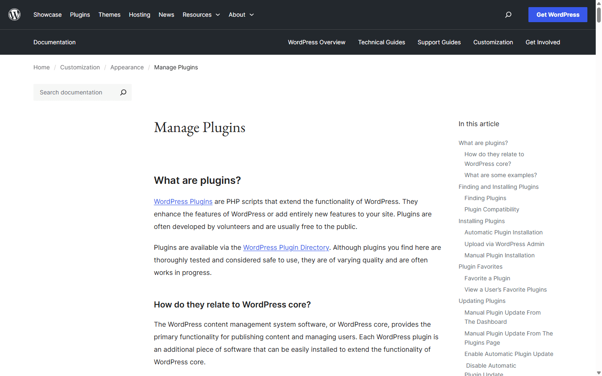Viewport: 602px width, 376px height.
Task: Select Technical Guides in the navigation
Action: pyautogui.click(x=382, y=42)
